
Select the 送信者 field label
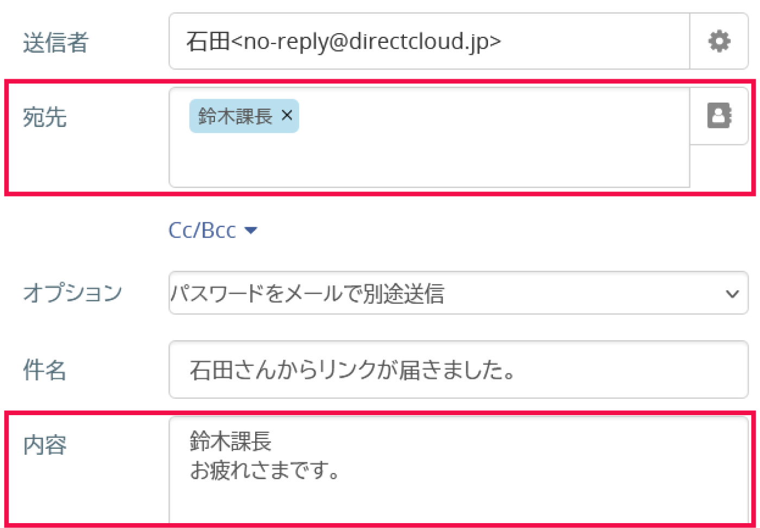55,43
